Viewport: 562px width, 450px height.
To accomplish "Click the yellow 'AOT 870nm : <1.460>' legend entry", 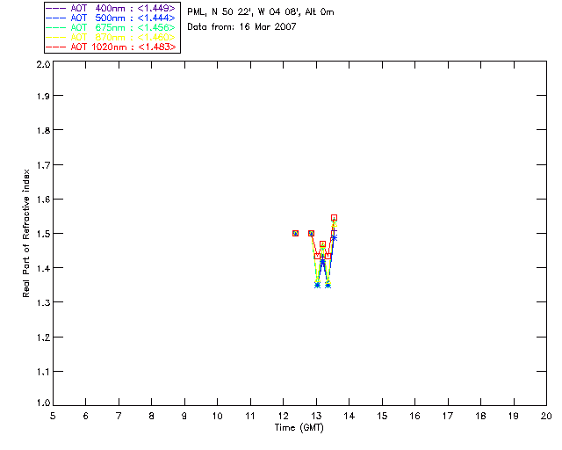I will [x=111, y=37].
